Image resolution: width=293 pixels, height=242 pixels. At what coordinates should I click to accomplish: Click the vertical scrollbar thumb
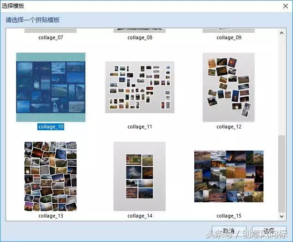pyautogui.click(x=282, y=173)
